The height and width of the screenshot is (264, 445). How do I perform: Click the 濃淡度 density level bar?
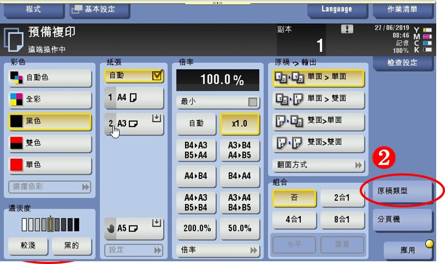[x=51, y=224]
